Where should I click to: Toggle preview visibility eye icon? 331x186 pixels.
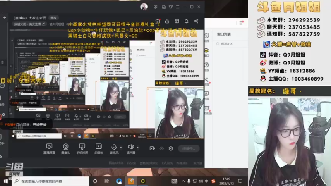(161, 148)
